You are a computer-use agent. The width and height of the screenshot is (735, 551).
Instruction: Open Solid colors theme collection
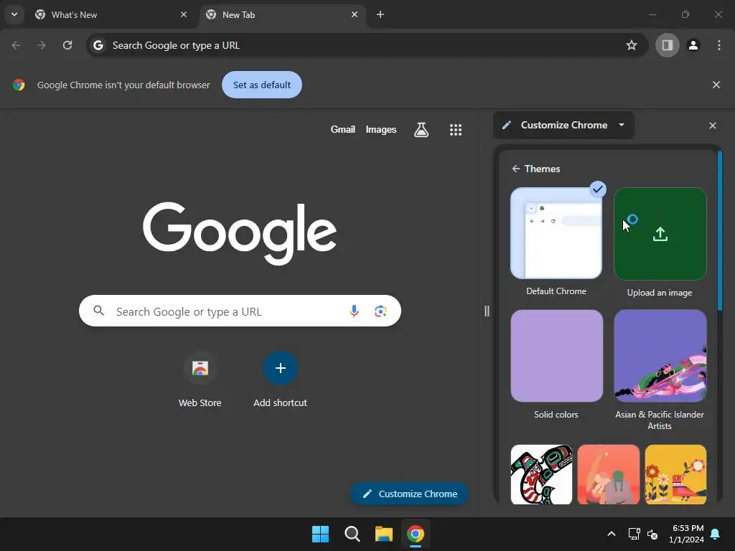point(556,356)
